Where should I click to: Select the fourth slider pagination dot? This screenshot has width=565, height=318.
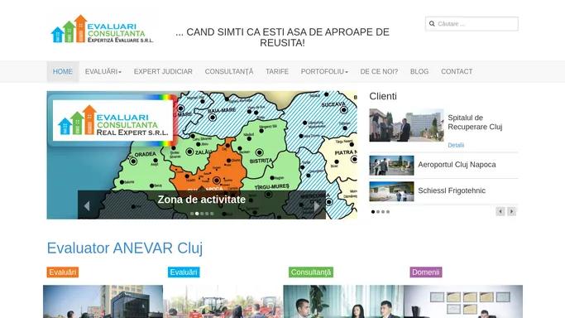207,214
